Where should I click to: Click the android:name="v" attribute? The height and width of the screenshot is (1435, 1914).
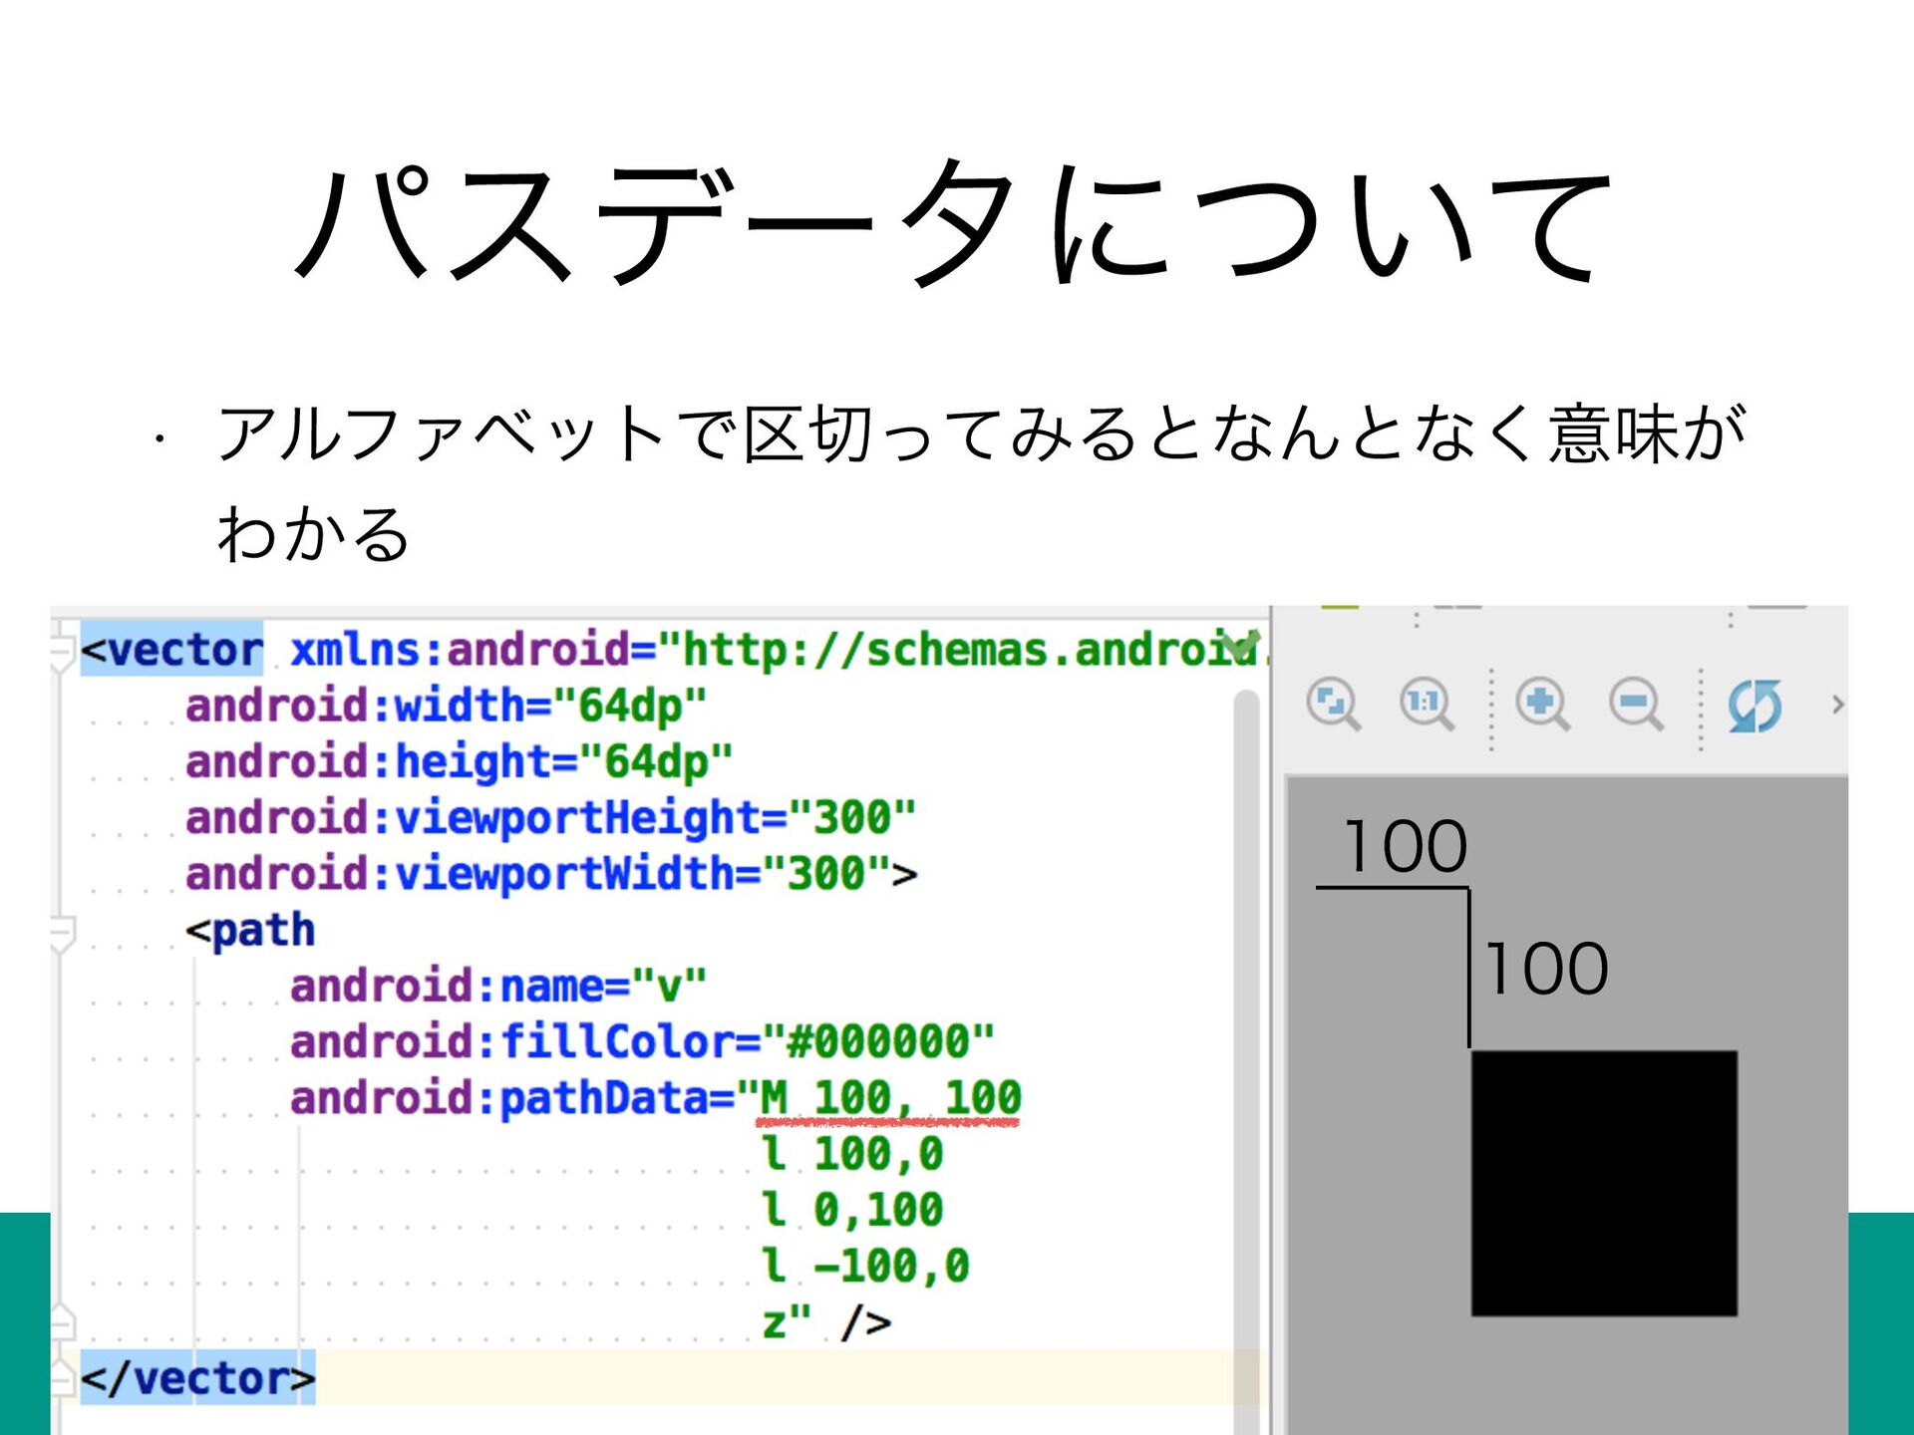click(x=498, y=987)
